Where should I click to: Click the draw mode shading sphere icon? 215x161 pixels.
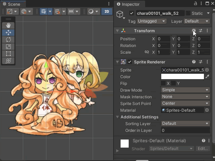[91, 11]
